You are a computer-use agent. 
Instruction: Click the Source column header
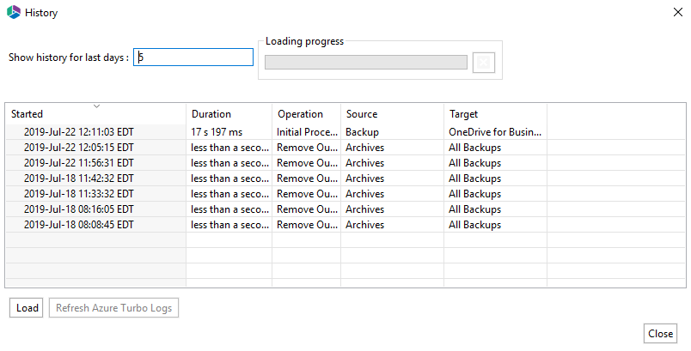tap(392, 114)
